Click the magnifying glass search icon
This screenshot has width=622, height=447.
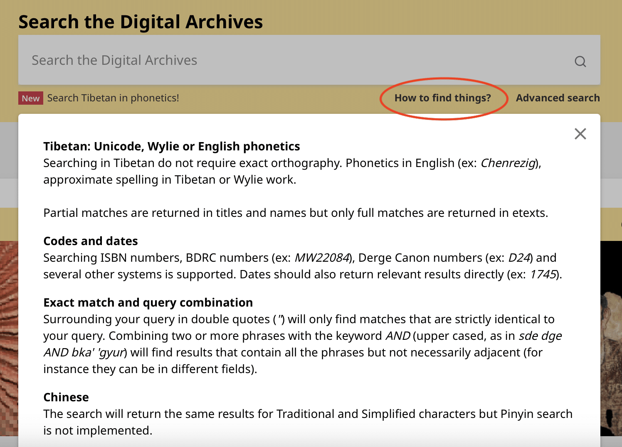pos(580,61)
